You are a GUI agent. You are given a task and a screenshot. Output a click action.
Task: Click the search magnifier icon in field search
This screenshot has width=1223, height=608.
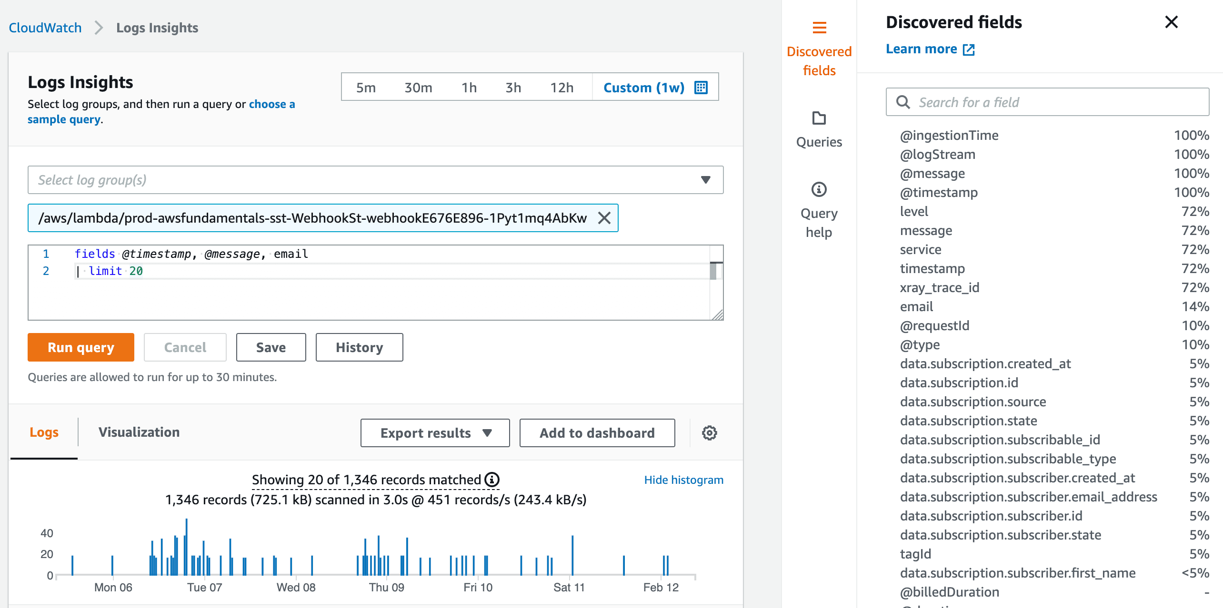point(903,102)
